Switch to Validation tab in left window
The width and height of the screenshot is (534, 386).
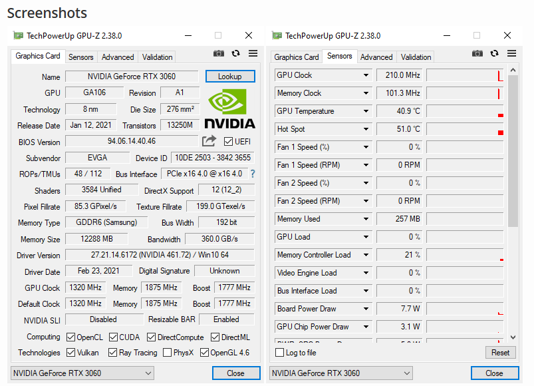(x=158, y=57)
